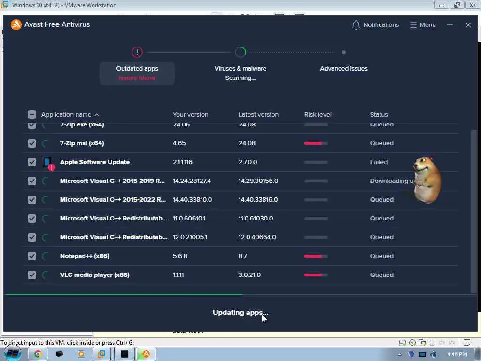Open Google Chrome from the taskbar
481x361 pixels.
pyautogui.click(x=38, y=354)
